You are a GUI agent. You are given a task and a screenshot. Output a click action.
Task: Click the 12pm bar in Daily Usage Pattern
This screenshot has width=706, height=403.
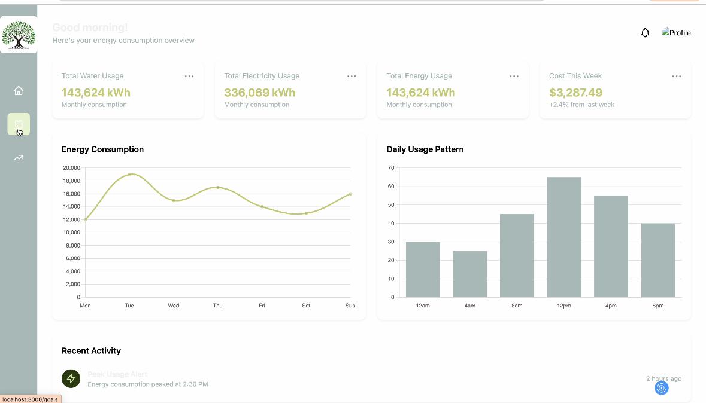pyautogui.click(x=563, y=237)
